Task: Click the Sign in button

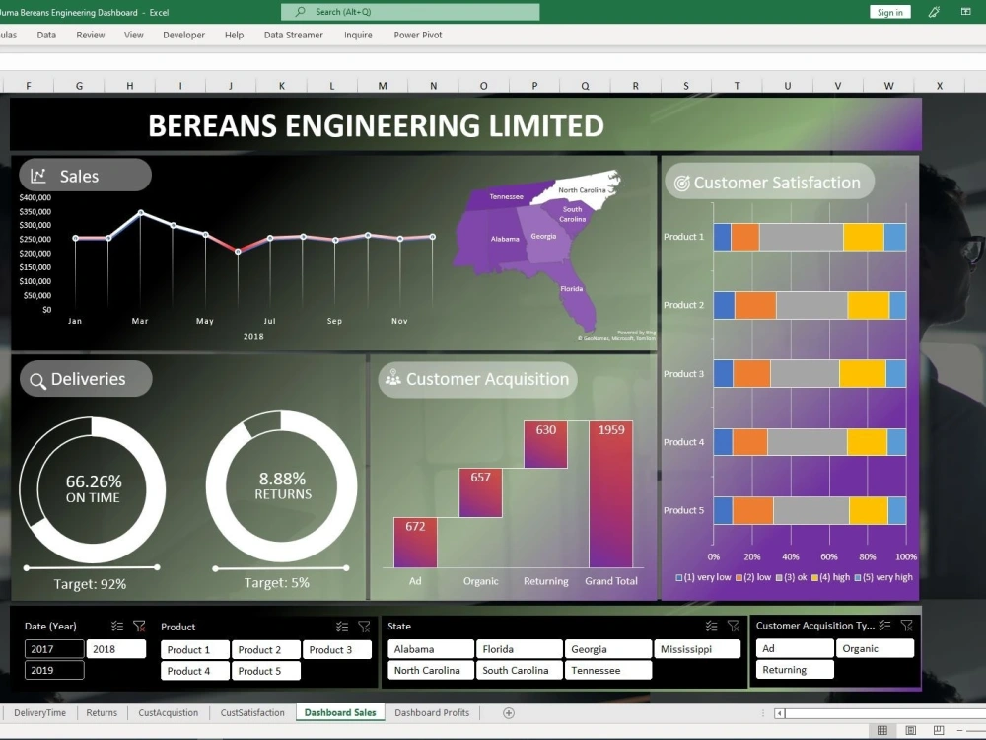Action: point(888,12)
